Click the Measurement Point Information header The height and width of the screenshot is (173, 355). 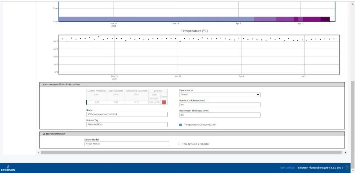61,84
